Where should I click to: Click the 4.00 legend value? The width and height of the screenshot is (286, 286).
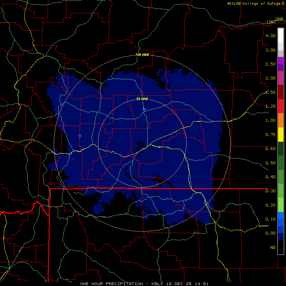click(270, 36)
